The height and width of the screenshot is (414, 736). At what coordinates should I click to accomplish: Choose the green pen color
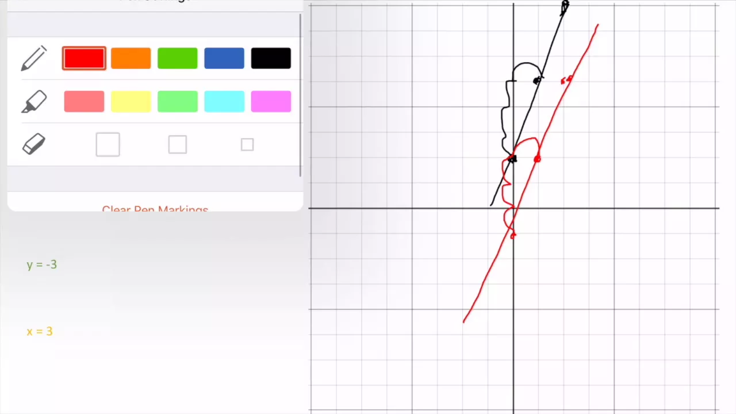pos(178,59)
